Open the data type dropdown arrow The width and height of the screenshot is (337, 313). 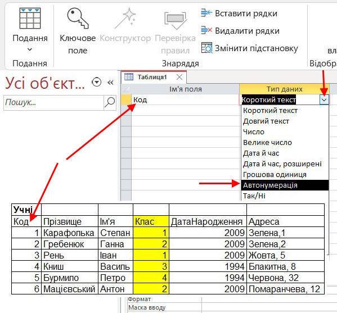[x=324, y=100]
